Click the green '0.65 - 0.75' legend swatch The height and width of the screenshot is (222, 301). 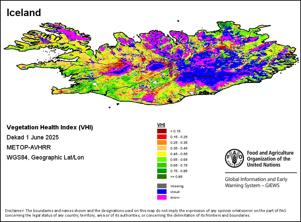coord(162,165)
